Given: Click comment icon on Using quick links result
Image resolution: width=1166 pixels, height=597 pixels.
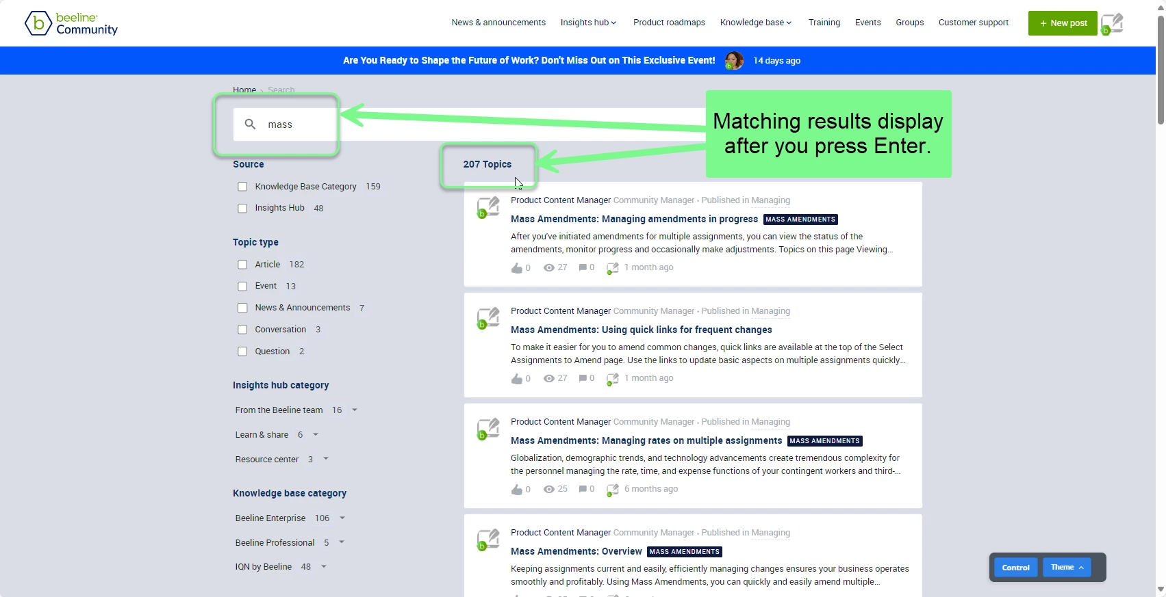Looking at the screenshot, I should [583, 379].
